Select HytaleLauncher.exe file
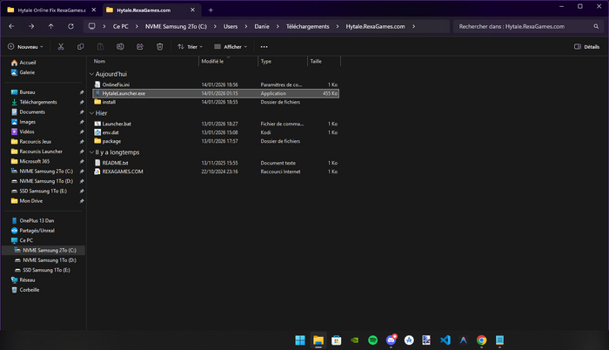Viewport: 609px width, 350px height. [216, 93]
